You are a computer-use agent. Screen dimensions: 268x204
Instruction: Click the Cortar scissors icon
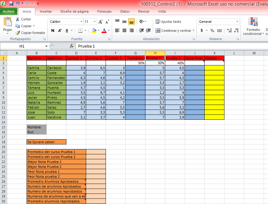click(x=17, y=19)
